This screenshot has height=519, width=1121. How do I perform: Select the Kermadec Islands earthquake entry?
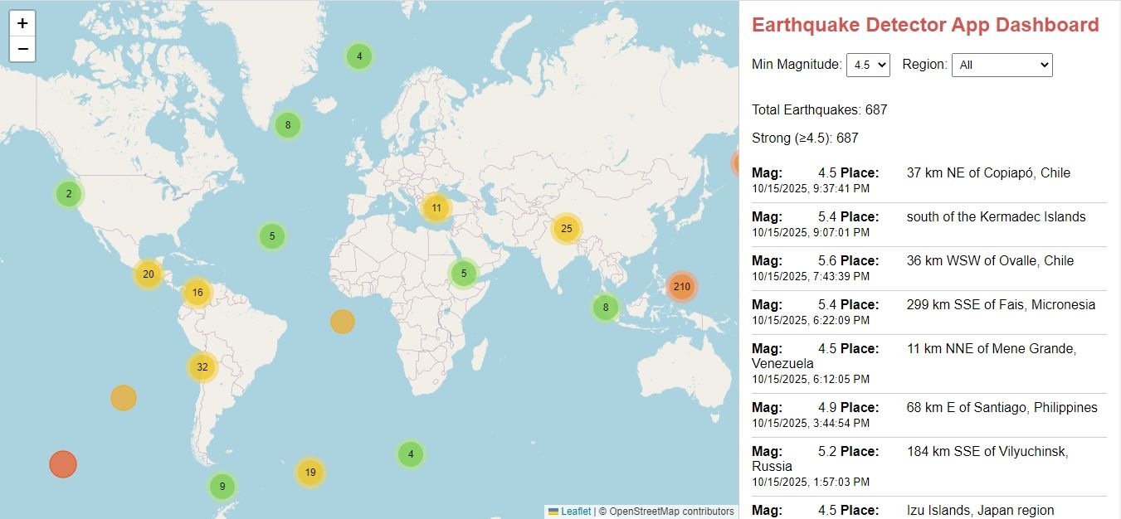928,224
